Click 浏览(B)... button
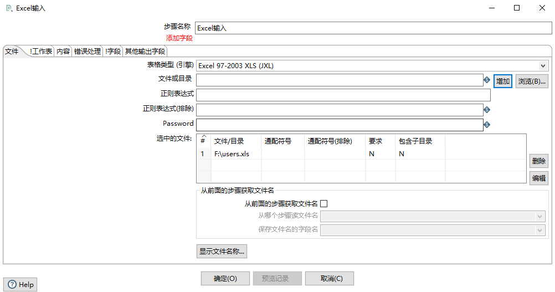Screen dimensions: 555x292 coord(532,81)
